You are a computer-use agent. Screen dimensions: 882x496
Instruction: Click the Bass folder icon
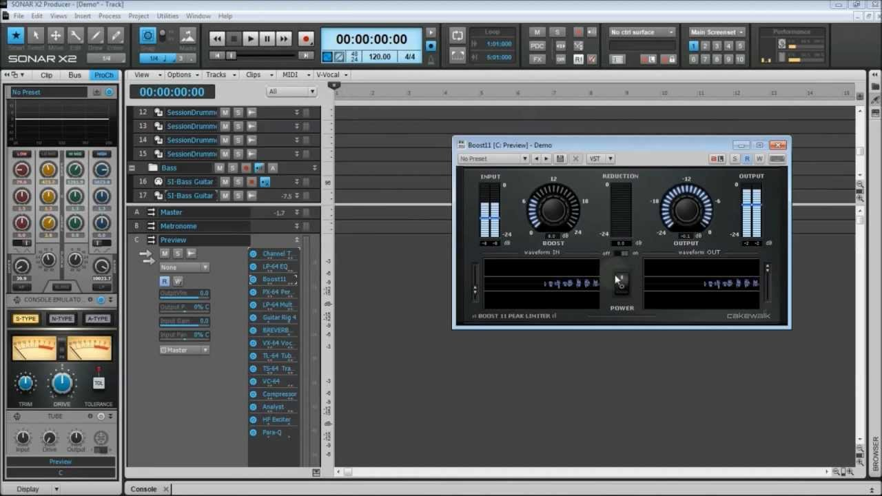(x=153, y=167)
